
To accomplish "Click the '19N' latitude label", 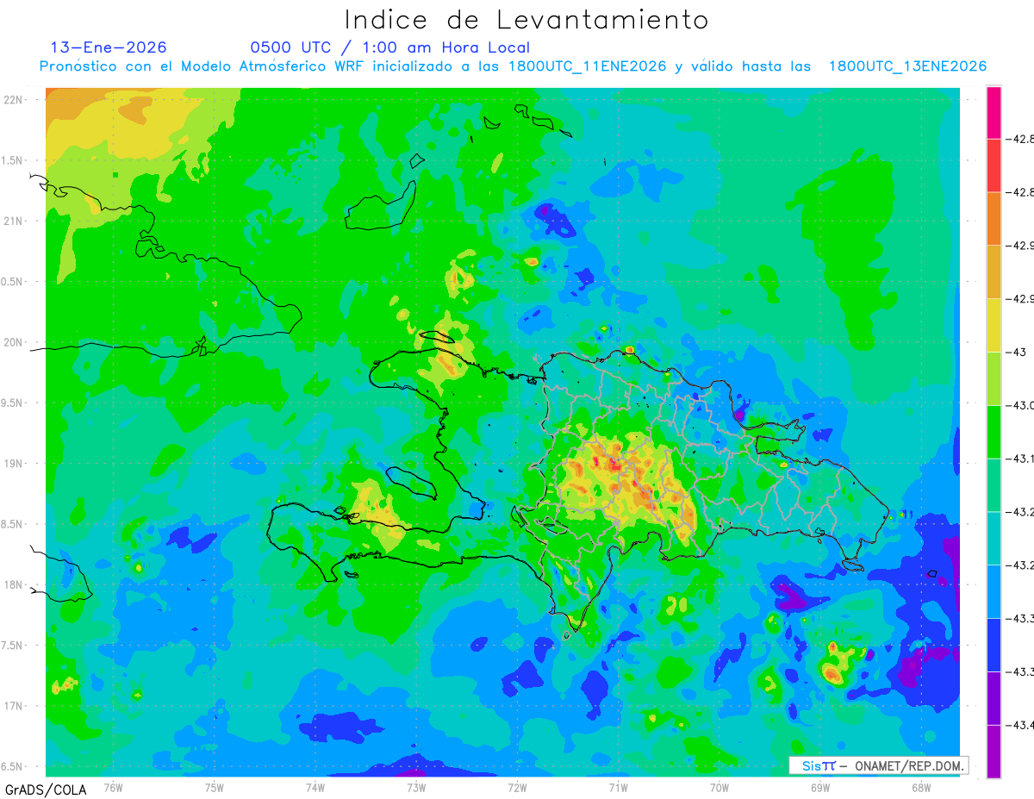I will tap(13, 464).
